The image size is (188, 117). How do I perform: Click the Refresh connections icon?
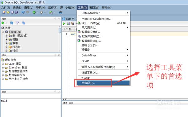pos(12,23)
